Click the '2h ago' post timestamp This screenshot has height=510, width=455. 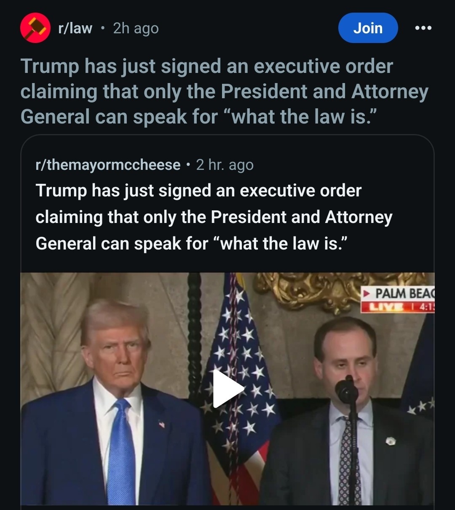pos(136,28)
